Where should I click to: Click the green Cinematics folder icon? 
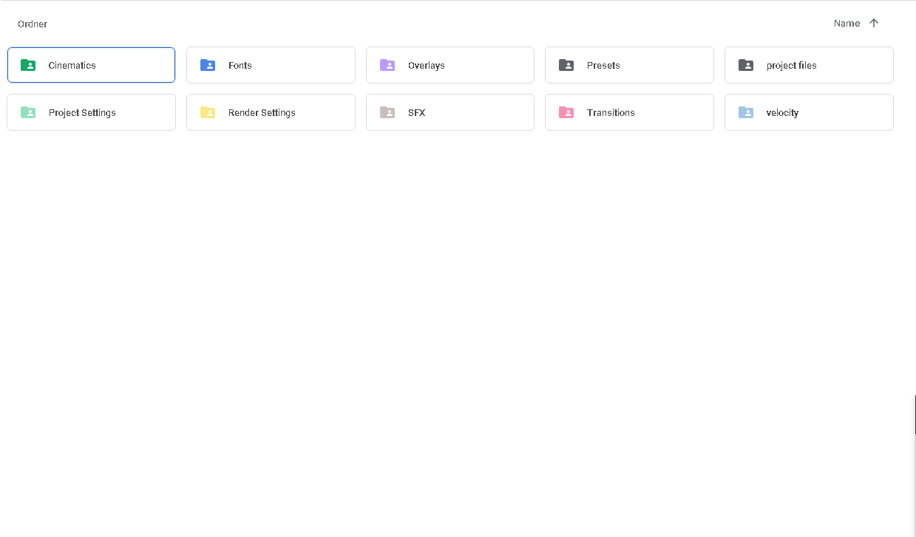(x=28, y=65)
